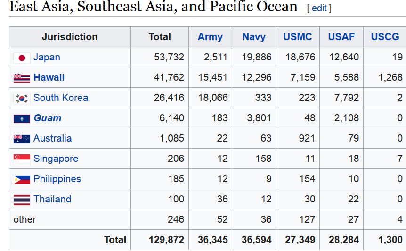Viewport: 406px width, 251px height.
Task: Select Philippines' total value 185
Action: tap(176, 179)
